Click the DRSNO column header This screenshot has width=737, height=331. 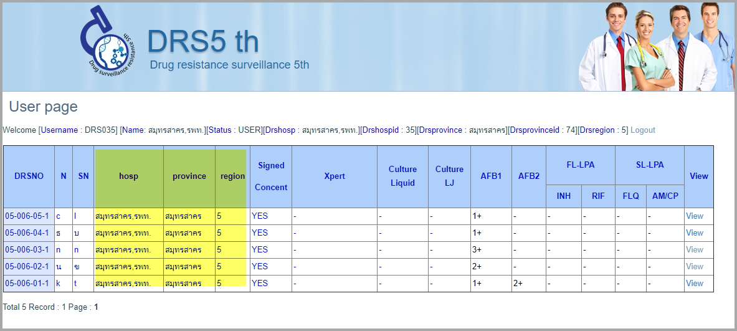point(29,176)
